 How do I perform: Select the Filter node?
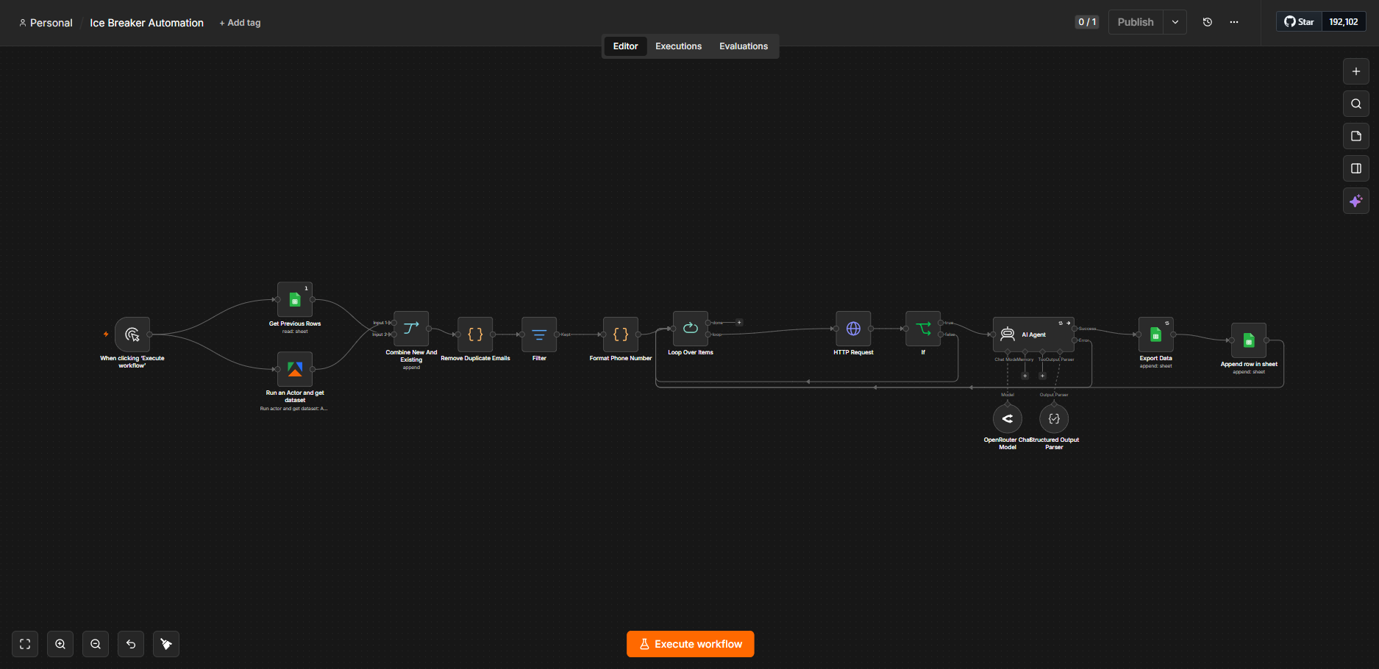[539, 334]
